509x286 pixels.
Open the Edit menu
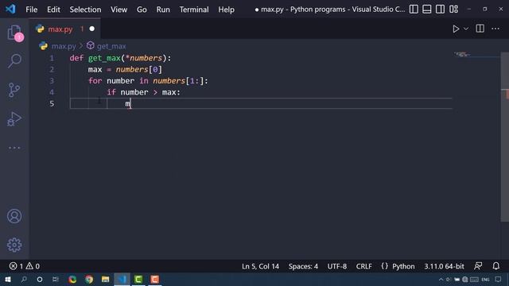tap(53, 10)
